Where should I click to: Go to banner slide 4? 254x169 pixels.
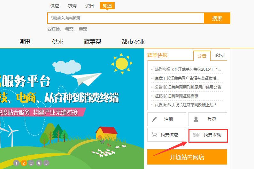(39, 163)
